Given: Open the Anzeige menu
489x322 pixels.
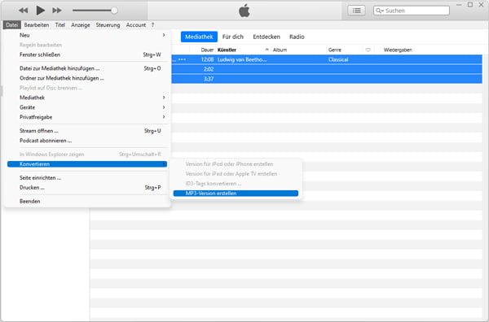Looking at the screenshot, I should (x=81, y=25).
